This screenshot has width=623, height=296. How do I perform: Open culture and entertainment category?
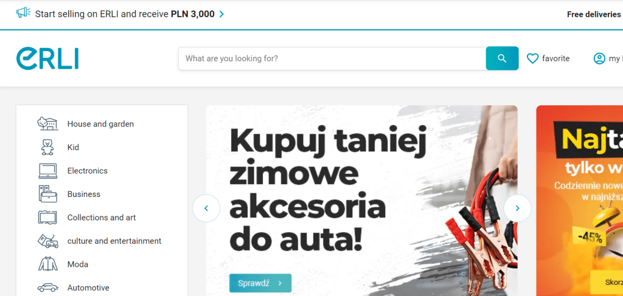(114, 241)
